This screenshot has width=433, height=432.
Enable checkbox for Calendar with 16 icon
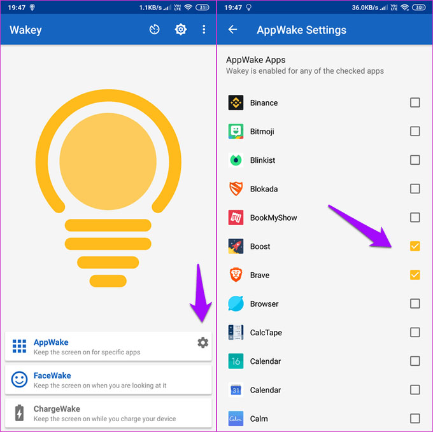415,361
